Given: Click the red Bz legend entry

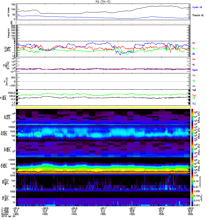Looking at the screenshot, I should point(194,43).
